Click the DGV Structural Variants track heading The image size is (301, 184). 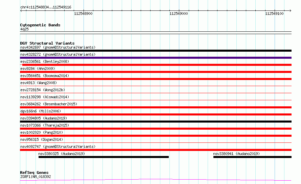pyautogui.click(x=47, y=43)
